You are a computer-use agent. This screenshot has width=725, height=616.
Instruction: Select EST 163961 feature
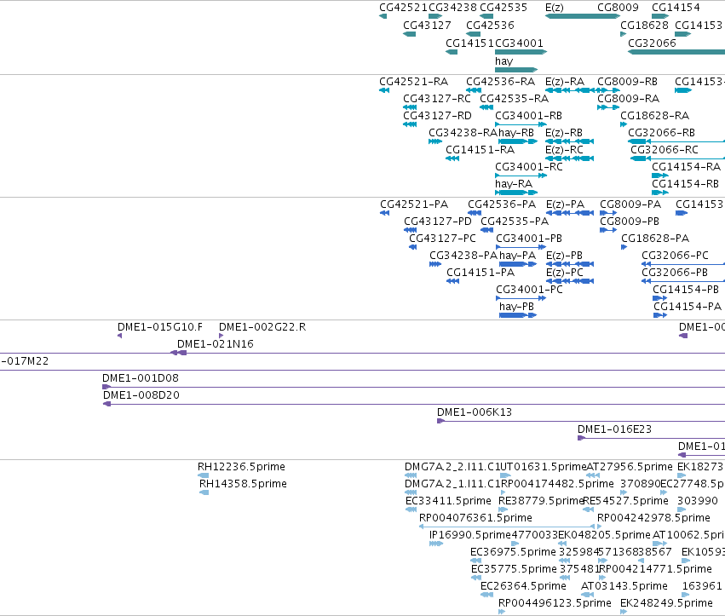click(x=687, y=596)
